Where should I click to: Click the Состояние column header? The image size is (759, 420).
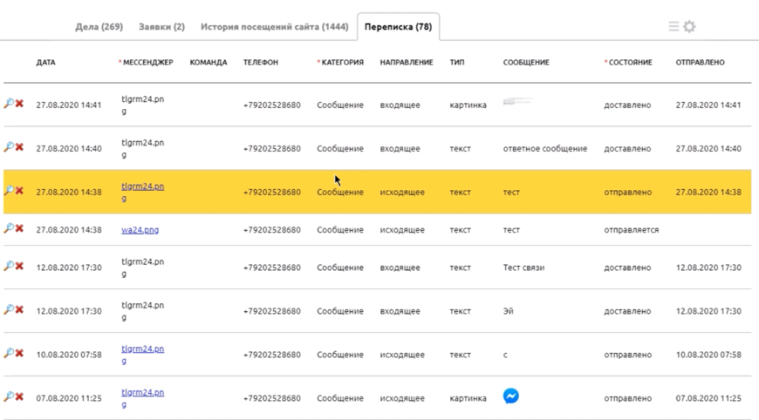tap(630, 63)
